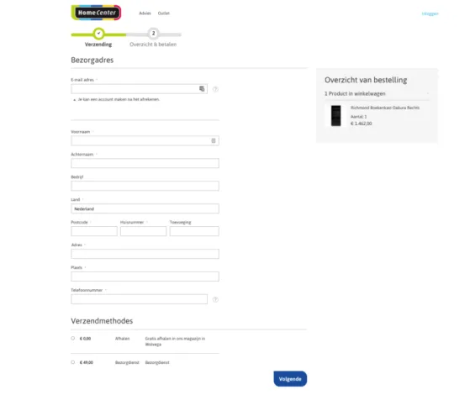This screenshot has height=395, width=470.
Task: Click the Verzending step label
Action: tap(98, 45)
